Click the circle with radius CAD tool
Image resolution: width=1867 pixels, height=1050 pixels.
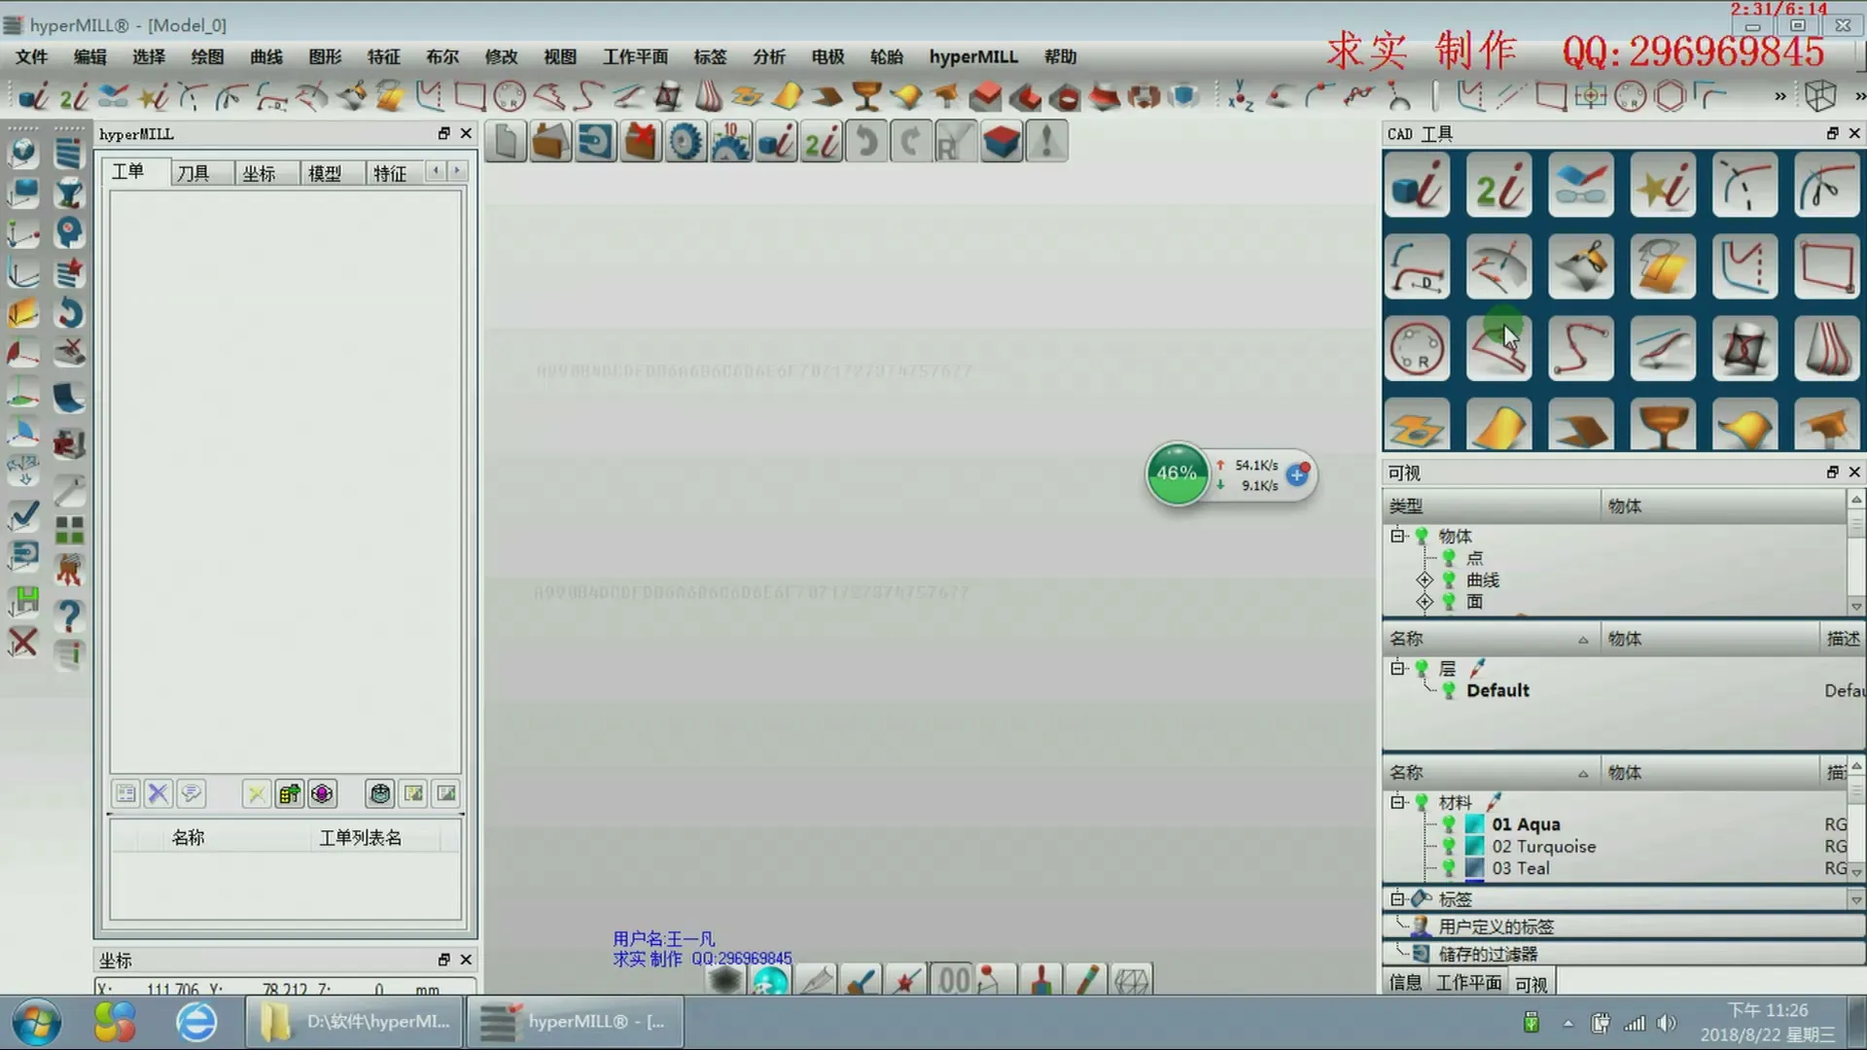click(x=1416, y=348)
